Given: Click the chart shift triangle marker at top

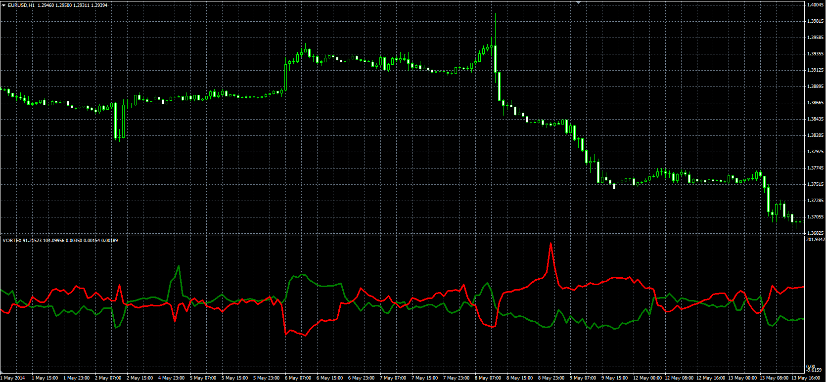Looking at the screenshot, I should tap(579, 2).
